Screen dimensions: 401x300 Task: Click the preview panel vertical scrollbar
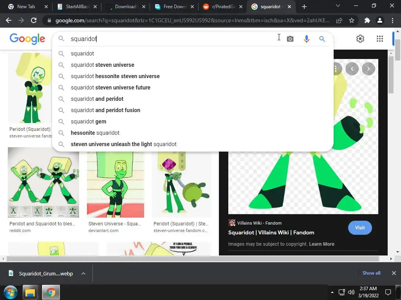(391, 75)
